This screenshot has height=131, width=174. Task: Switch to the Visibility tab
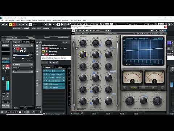coord(26,42)
